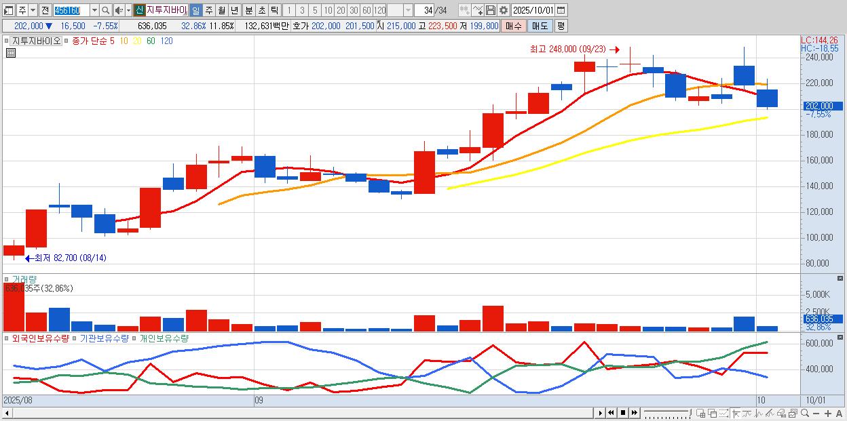This screenshot has height=421, width=847.
Task: Click the 매도 (sell) button
Action: pyautogui.click(x=540, y=26)
